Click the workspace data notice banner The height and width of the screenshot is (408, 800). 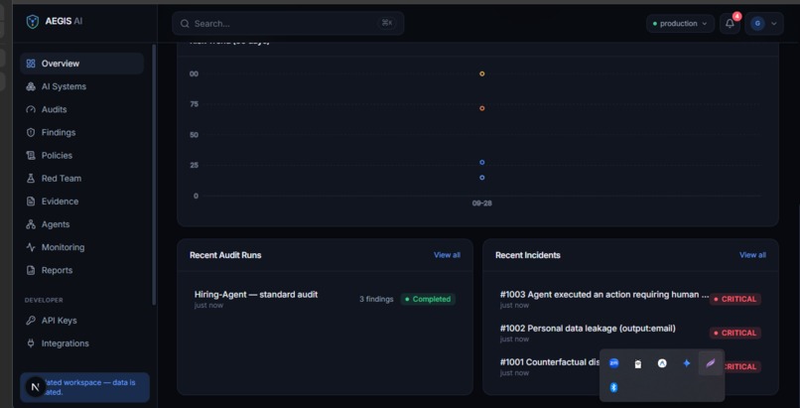point(84,387)
